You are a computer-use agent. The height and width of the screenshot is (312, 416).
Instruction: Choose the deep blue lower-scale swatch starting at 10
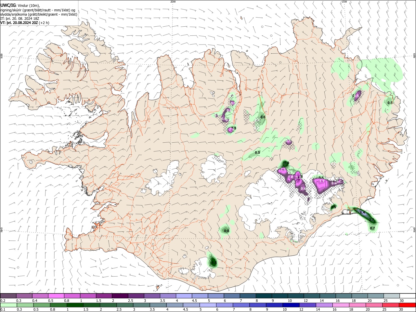point(291,305)
